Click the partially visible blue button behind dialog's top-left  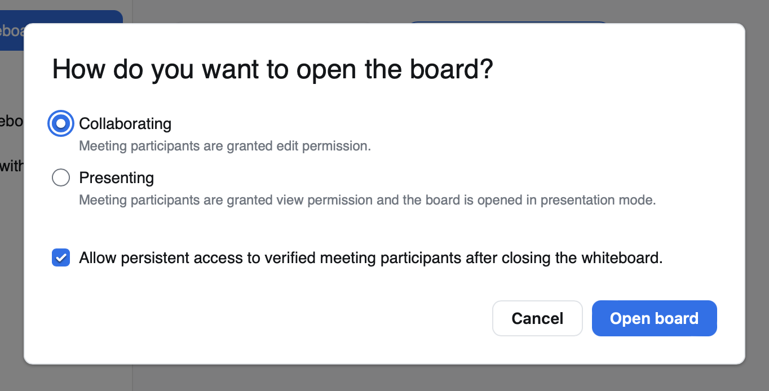coord(62,17)
